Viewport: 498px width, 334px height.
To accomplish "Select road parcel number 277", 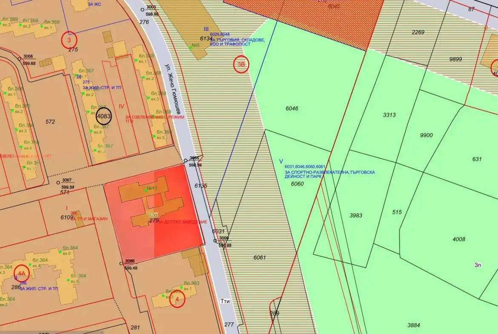I will 229,325.
